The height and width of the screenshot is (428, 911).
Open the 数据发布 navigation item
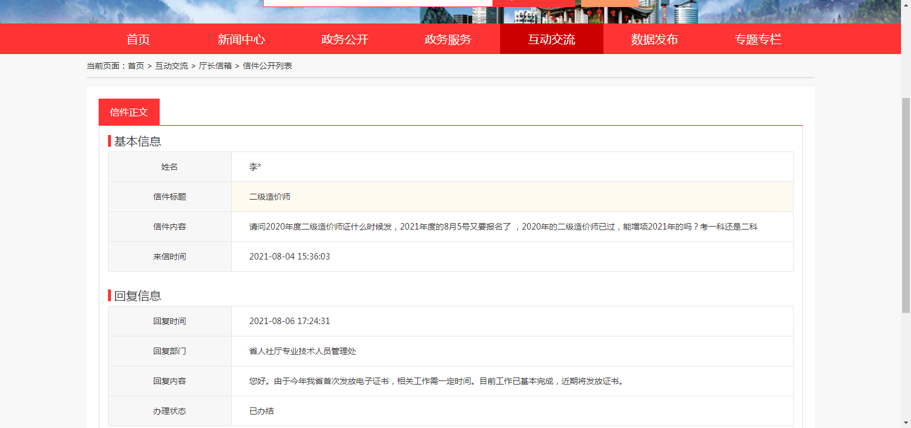[654, 39]
